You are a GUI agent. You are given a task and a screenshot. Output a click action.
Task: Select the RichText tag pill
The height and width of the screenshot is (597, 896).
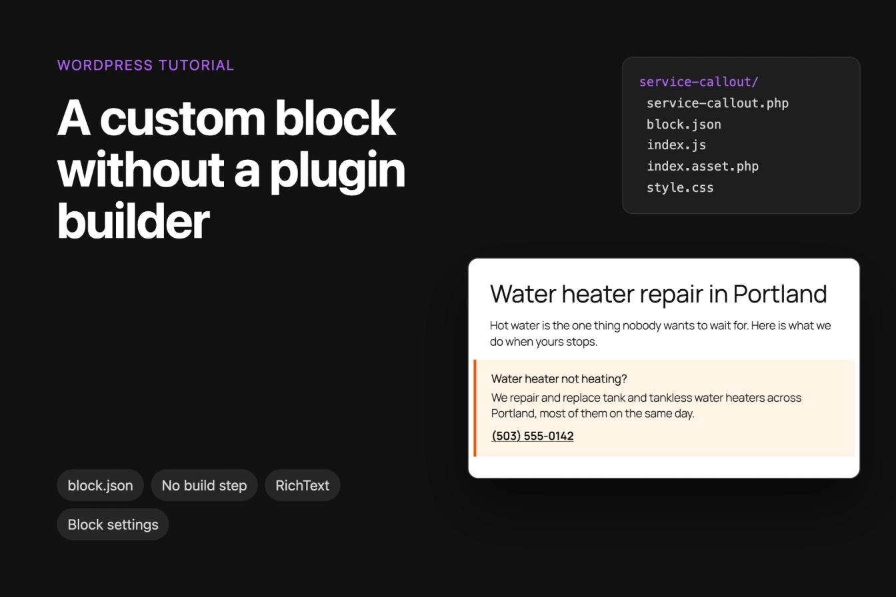[303, 485]
